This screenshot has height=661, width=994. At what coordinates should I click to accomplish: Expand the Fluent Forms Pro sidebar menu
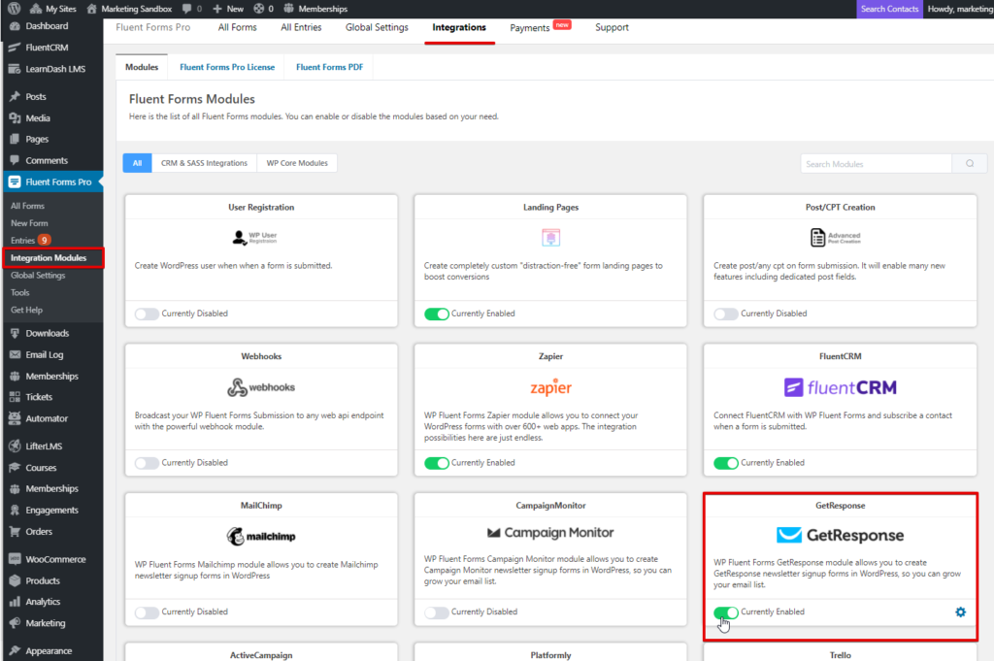52,182
